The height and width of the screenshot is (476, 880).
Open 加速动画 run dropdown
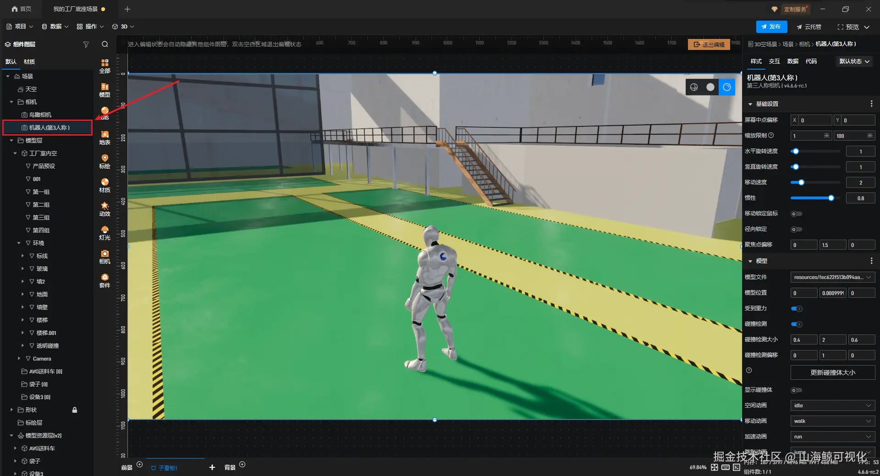tap(833, 437)
